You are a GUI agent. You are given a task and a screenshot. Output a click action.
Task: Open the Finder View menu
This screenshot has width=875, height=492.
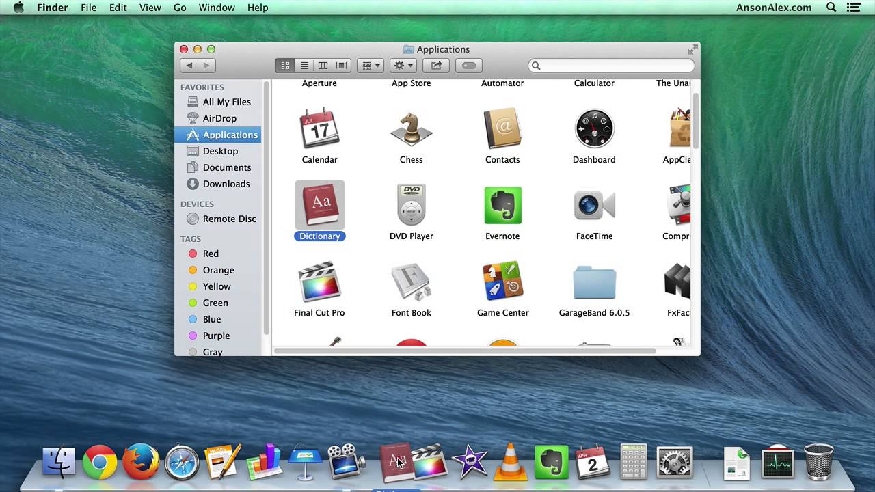pyautogui.click(x=150, y=8)
